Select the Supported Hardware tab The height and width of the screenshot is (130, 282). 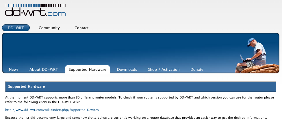pyautogui.click(x=88, y=69)
